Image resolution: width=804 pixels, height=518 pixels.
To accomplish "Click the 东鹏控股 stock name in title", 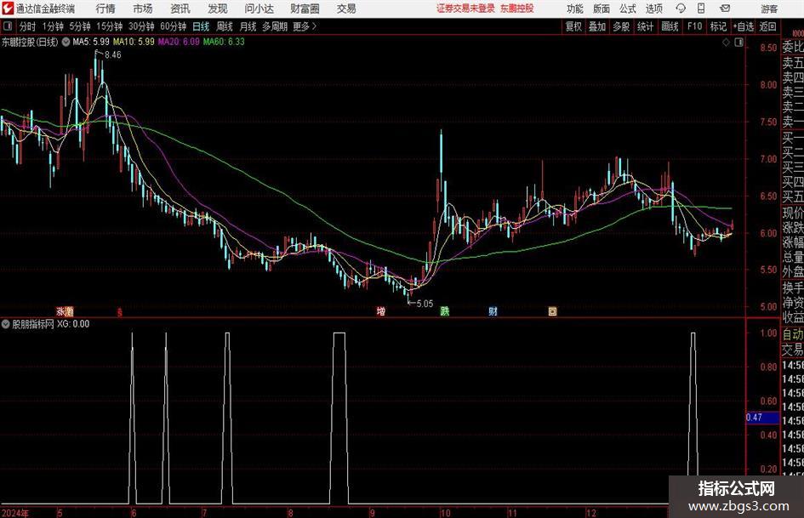I will [x=517, y=9].
